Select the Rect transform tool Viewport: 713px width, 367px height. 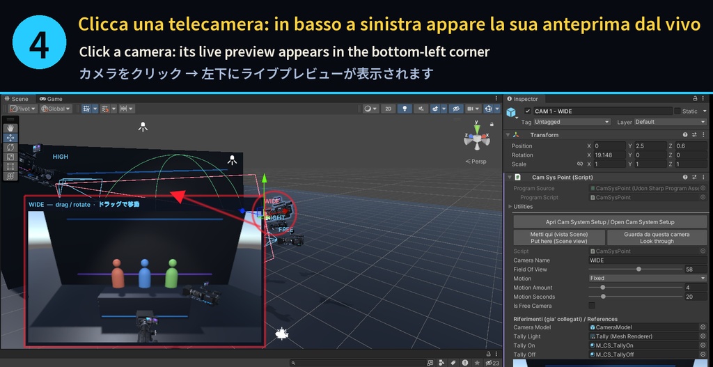pyautogui.click(x=10, y=166)
